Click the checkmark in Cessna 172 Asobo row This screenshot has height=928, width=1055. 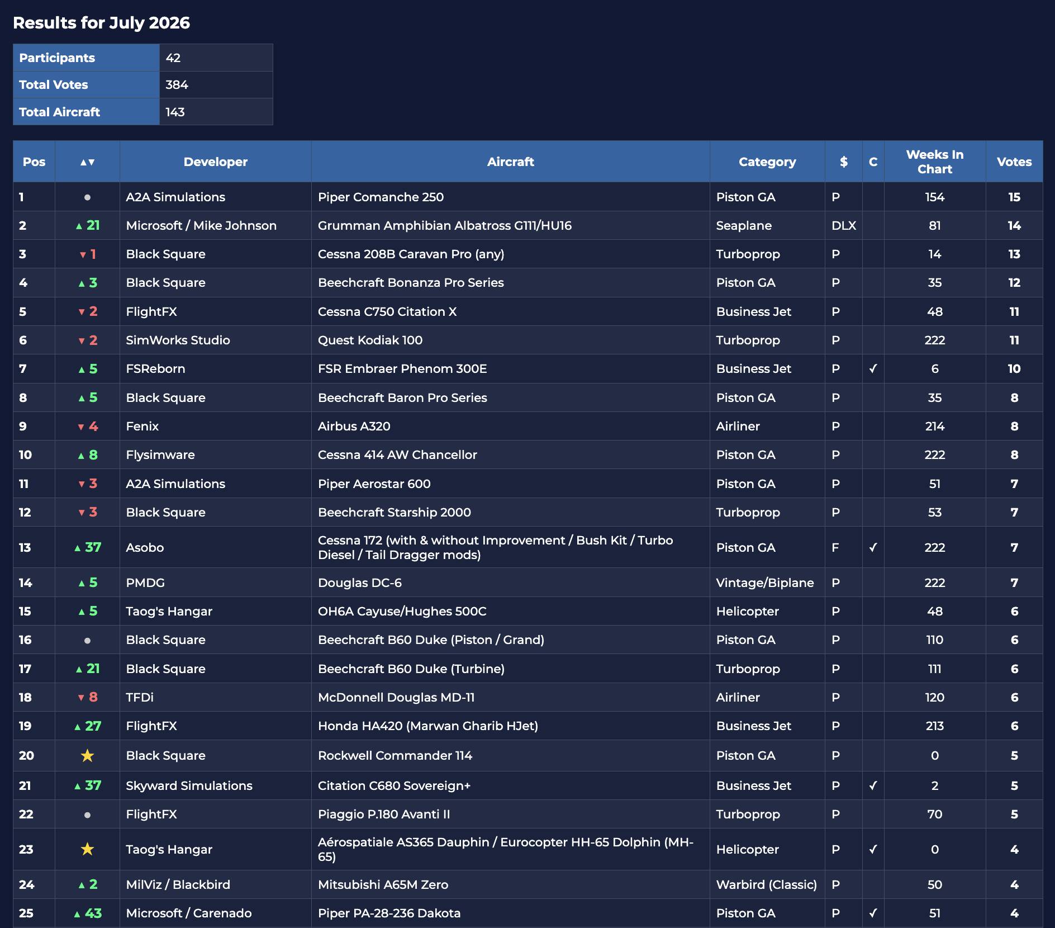tap(873, 547)
